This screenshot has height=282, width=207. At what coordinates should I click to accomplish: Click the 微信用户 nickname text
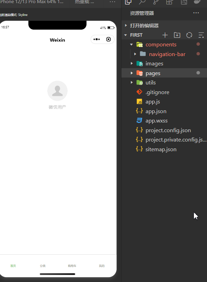pyautogui.click(x=57, y=107)
